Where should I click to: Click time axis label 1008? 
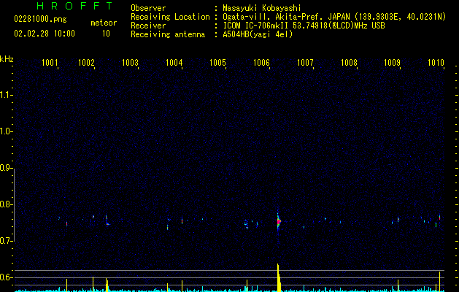tap(350, 63)
